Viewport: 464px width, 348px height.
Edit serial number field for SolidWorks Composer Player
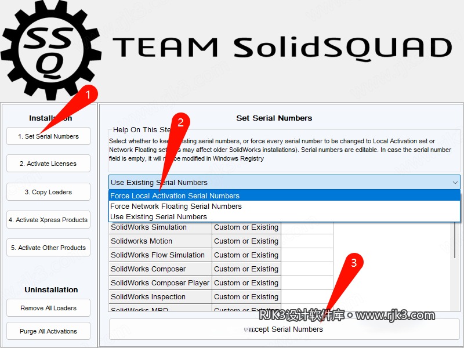tap(307, 282)
